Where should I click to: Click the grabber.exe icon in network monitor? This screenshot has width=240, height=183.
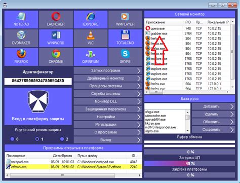coord(148,33)
